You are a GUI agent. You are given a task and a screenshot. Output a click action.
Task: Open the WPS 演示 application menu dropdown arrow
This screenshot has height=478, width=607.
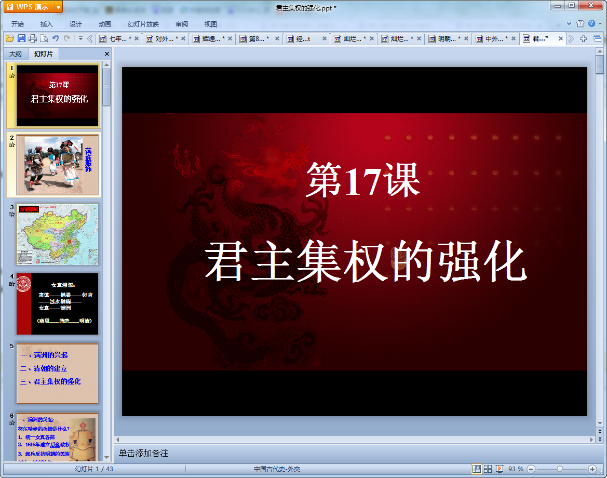59,7
